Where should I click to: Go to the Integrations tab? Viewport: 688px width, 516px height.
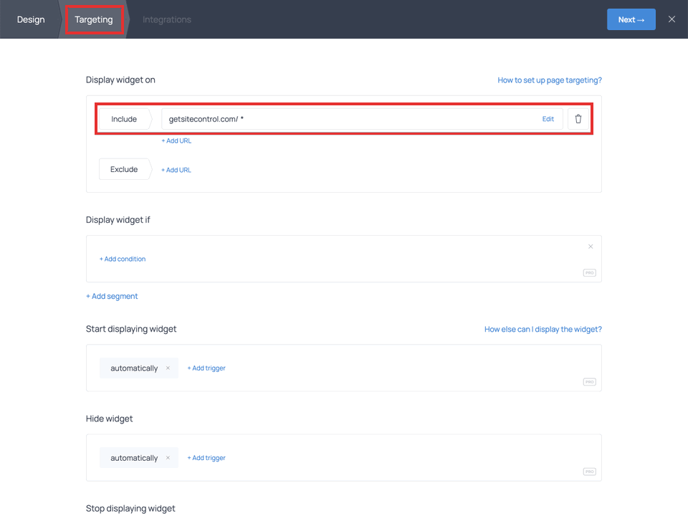click(167, 19)
